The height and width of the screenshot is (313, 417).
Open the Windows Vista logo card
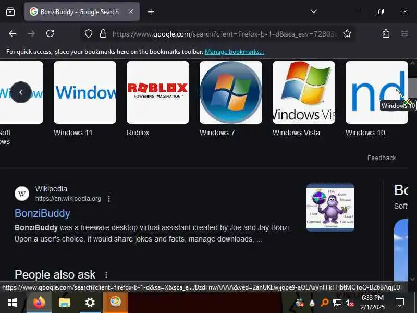pos(304,92)
